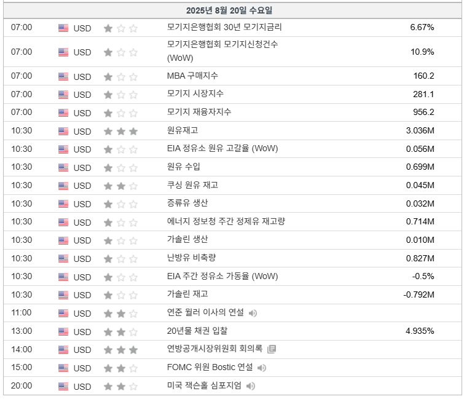Screen dimensions: 464x399
Task: Click the two-star importance rating for 쿠싱 원유 재고
Action: (x=120, y=186)
